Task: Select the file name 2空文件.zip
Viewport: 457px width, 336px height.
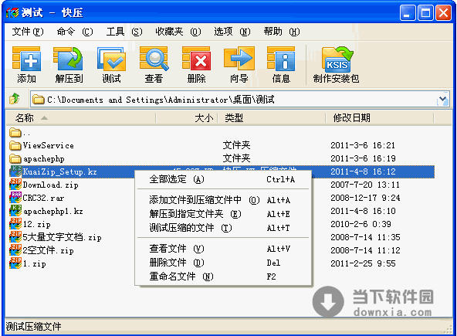Action: [x=48, y=250]
